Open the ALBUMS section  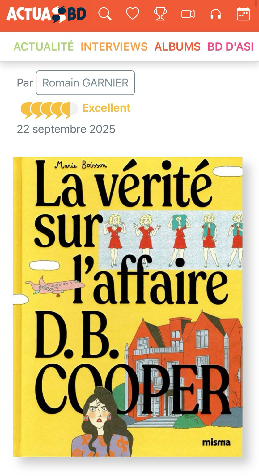click(x=177, y=46)
